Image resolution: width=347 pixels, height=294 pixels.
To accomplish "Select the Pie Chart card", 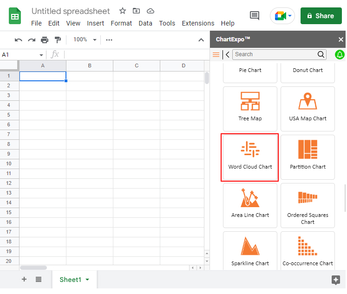I will [x=250, y=73].
